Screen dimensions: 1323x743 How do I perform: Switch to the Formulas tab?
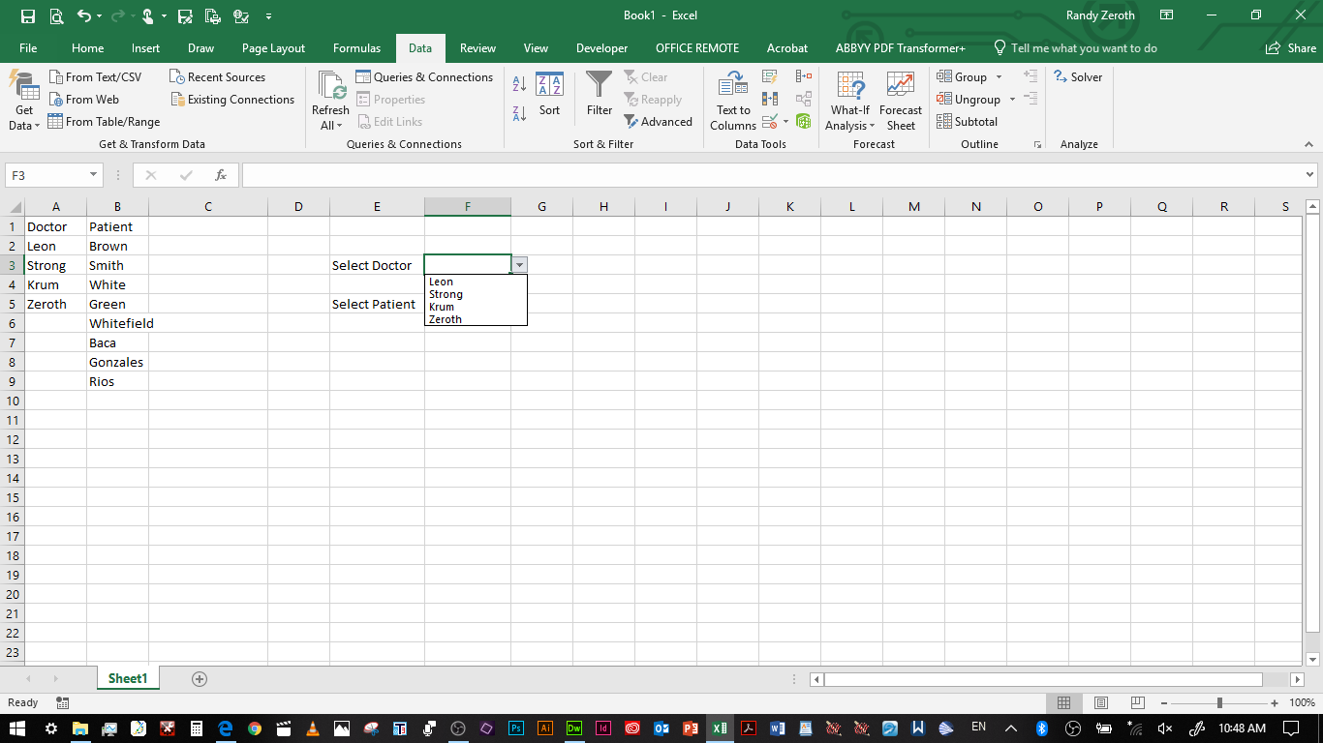click(357, 48)
